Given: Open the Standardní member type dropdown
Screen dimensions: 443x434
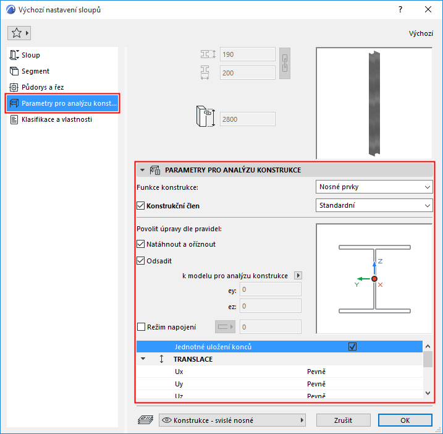Looking at the screenshot, I should tap(374, 205).
